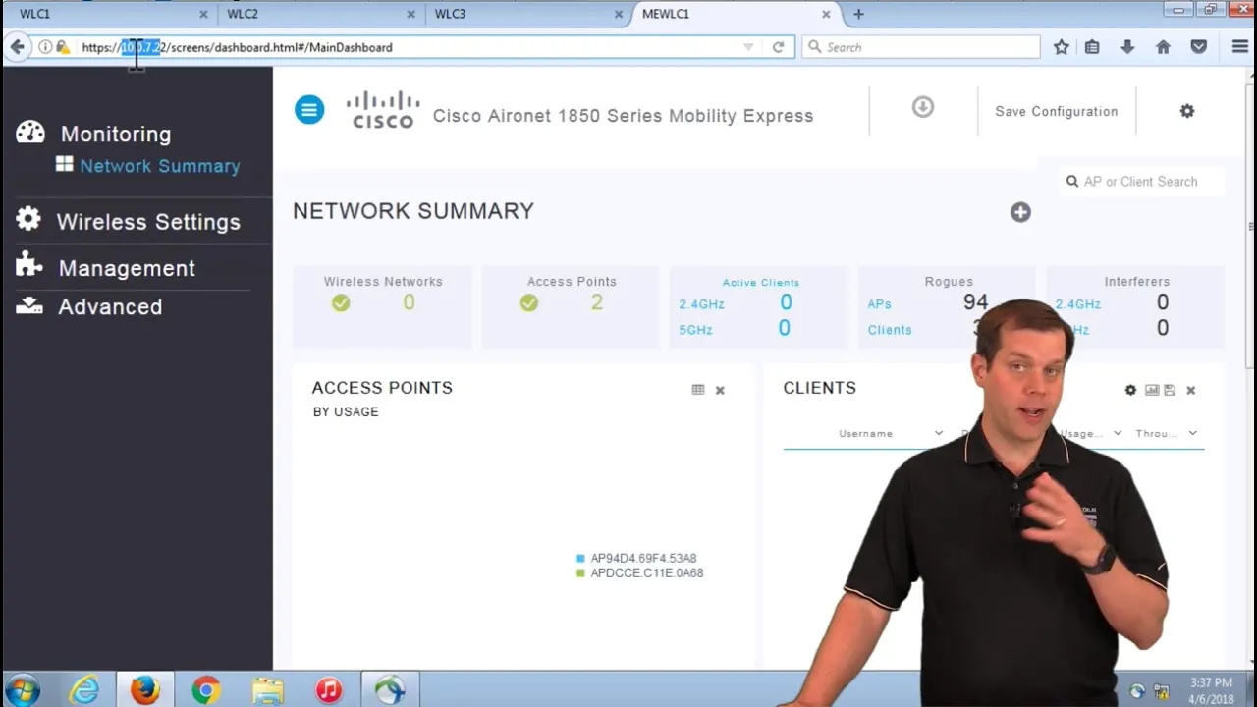1257x707 pixels.
Task: Launch Internet Explorer from taskbar
Action: (x=84, y=690)
